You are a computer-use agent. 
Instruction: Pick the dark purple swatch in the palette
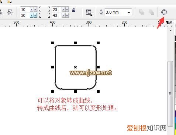click(175, 114)
